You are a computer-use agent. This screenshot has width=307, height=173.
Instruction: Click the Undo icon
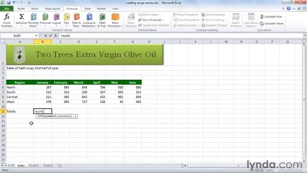tap(14, 3)
